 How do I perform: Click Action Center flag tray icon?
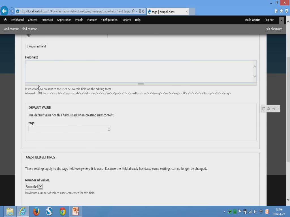[240, 212]
